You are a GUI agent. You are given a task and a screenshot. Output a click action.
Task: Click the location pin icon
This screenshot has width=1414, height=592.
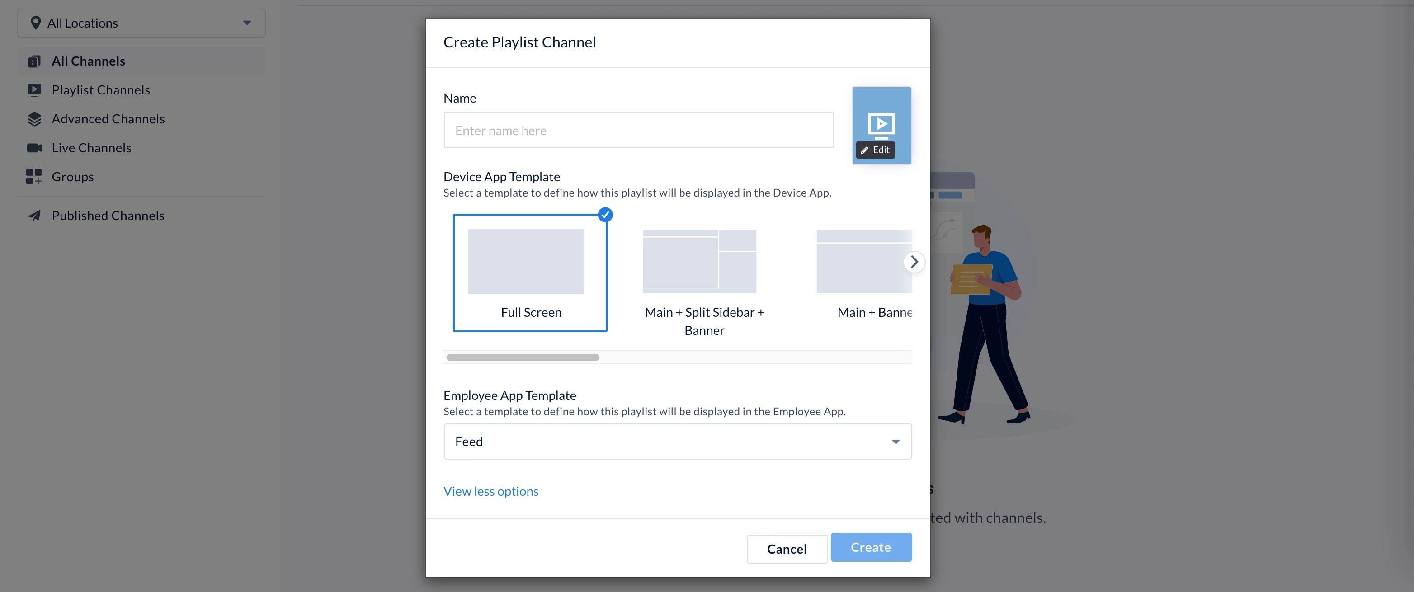[36, 23]
